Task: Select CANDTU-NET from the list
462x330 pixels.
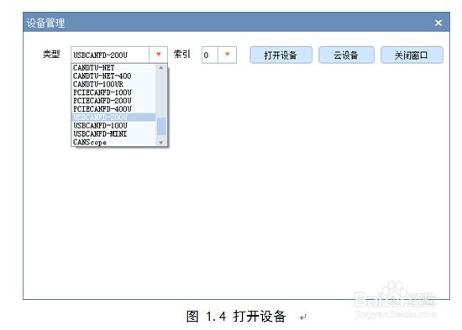Action: 113,68
